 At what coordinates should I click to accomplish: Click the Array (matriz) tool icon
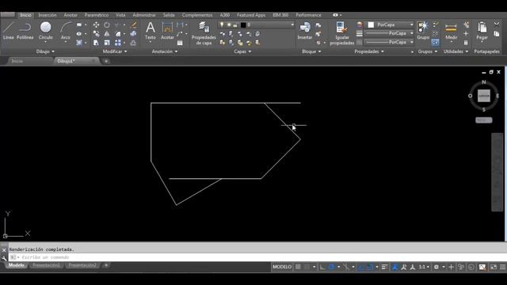click(118, 43)
